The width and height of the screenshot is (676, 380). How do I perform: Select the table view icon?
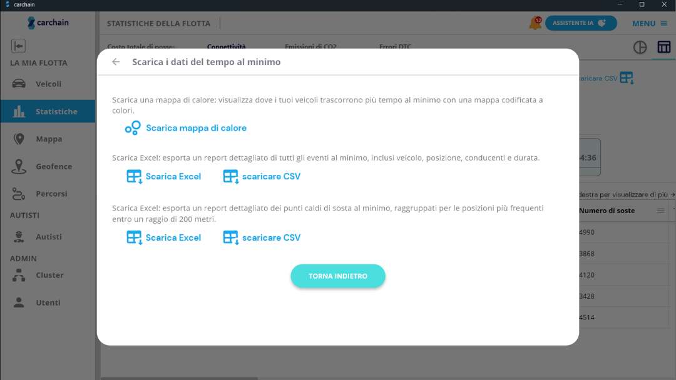(663, 47)
